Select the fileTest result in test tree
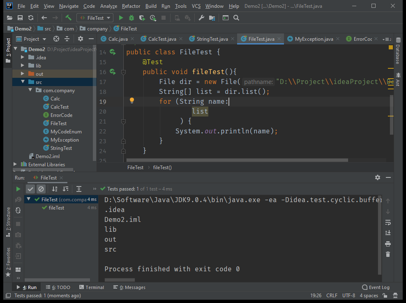 coord(56,208)
